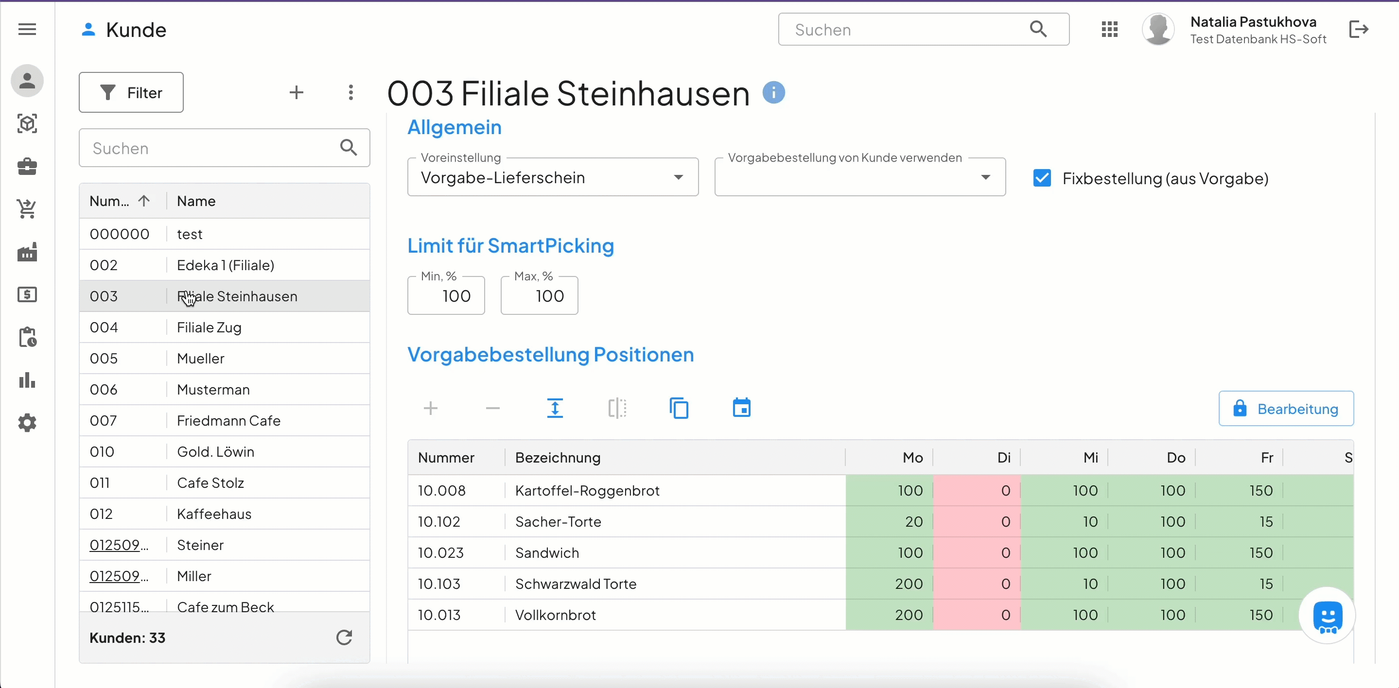This screenshot has width=1399, height=688.
Task: Open the shopping cart orders section
Action: pos(27,209)
